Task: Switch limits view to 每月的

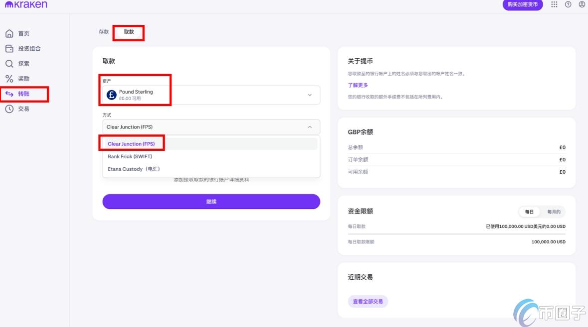Action: pos(554,212)
